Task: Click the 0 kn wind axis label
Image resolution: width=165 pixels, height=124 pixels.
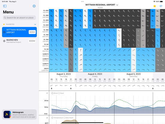Action: [x=46, y=114]
